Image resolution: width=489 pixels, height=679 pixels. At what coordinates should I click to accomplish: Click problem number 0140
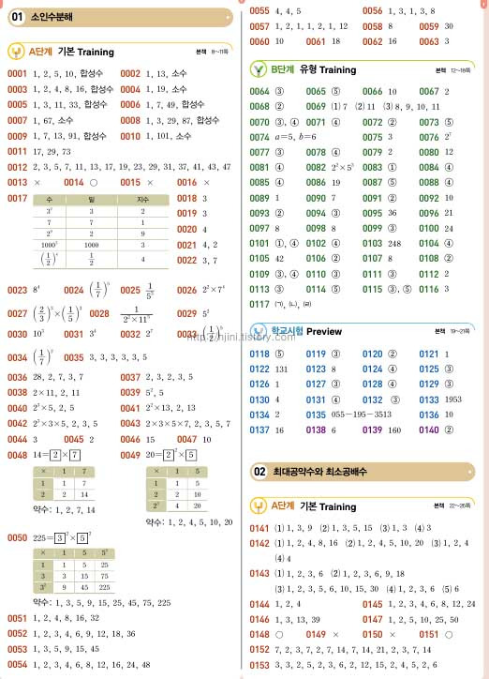point(429,430)
